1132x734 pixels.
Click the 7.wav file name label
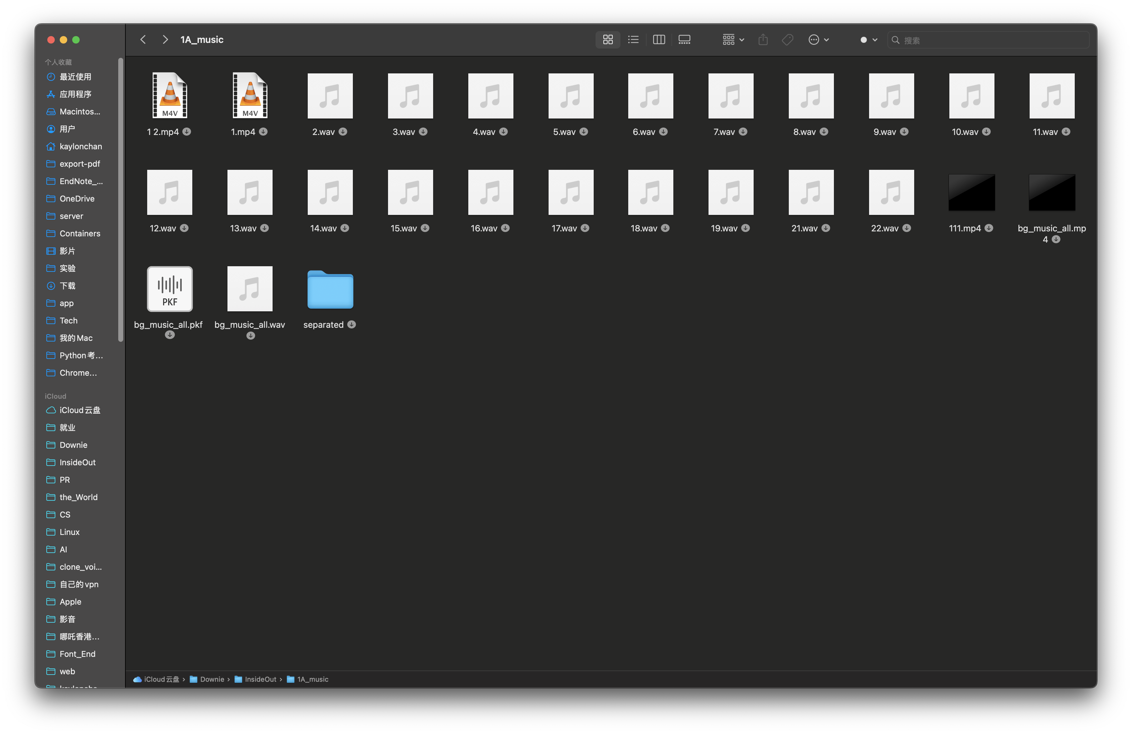coord(724,132)
